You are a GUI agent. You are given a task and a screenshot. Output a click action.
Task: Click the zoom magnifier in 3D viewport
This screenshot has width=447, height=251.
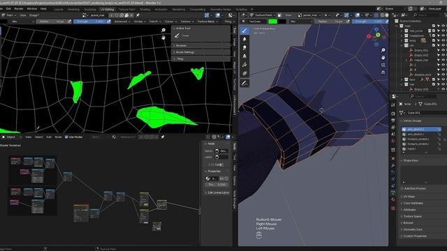[x=383, y=50]
